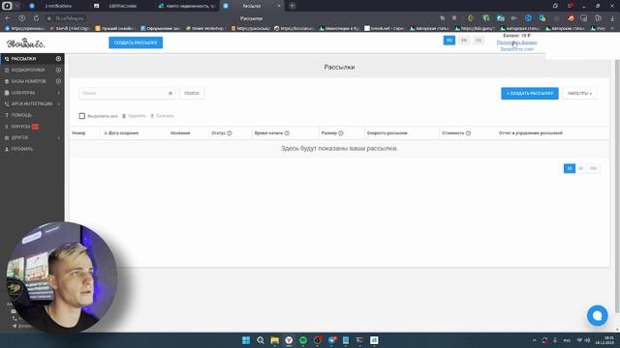Image resolution: width=620 pixels, height=348 pixels.
Task: Click the info icon next to Статус
Action: coord(230,133)
